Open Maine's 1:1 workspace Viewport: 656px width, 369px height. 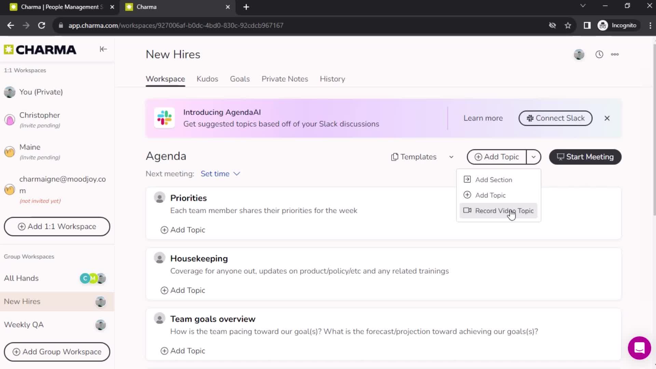(x=57, y=152)
